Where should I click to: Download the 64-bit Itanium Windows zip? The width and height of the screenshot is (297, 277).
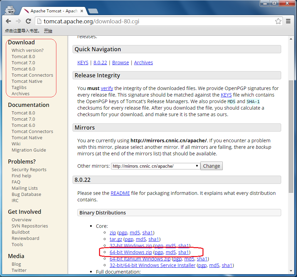coord(140,259)
